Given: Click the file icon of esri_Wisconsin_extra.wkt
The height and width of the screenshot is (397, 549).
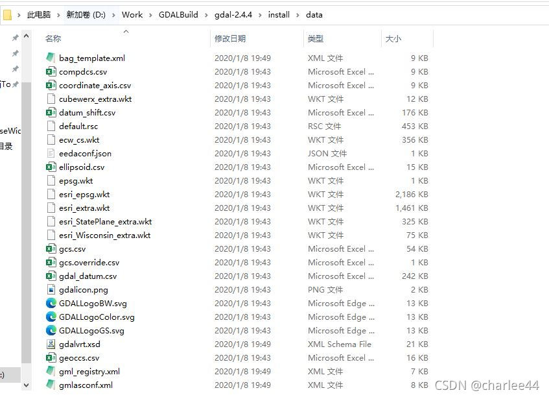Looking at the screenshot, I should tap(51, 235).
